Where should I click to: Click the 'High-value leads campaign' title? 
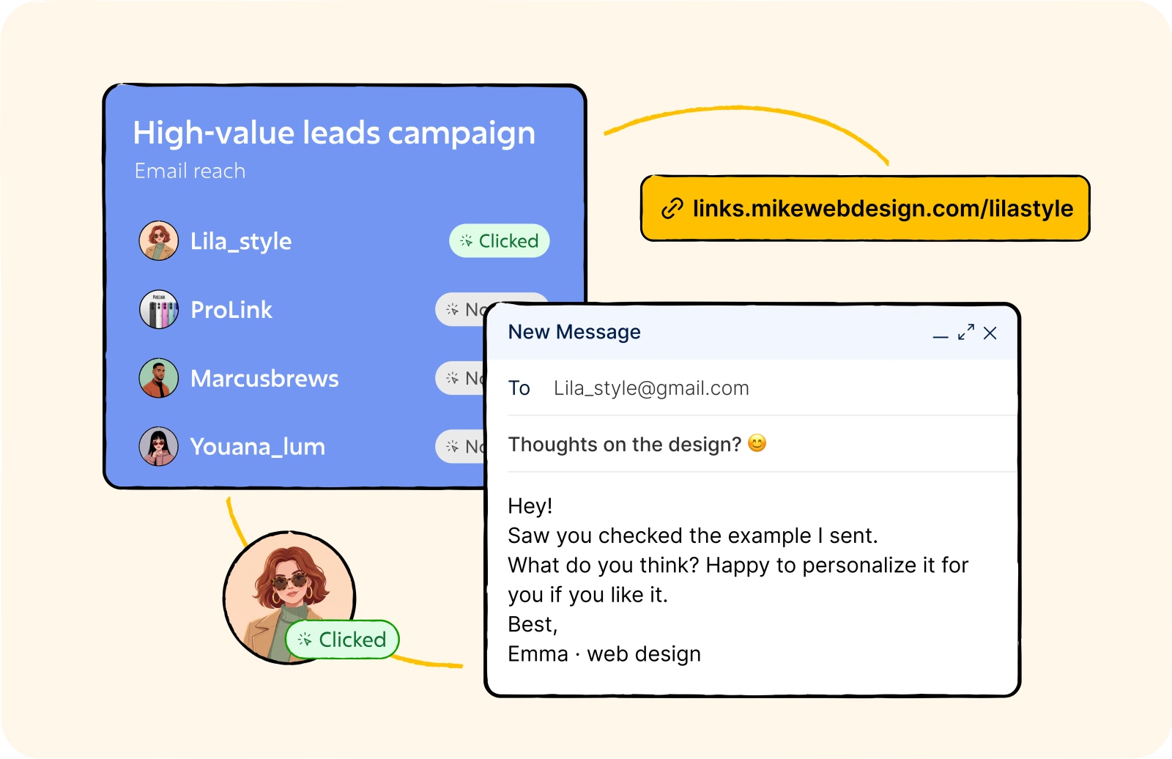click(334, 133)
